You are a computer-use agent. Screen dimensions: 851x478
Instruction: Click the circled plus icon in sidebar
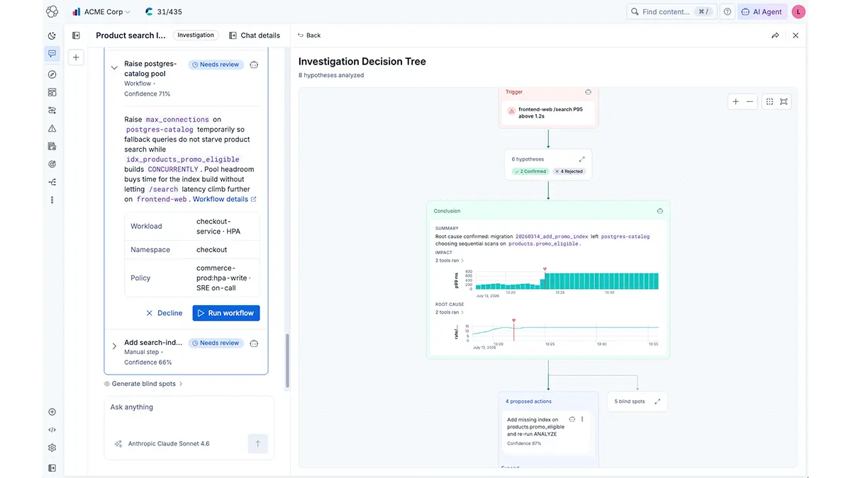point(52,412)
